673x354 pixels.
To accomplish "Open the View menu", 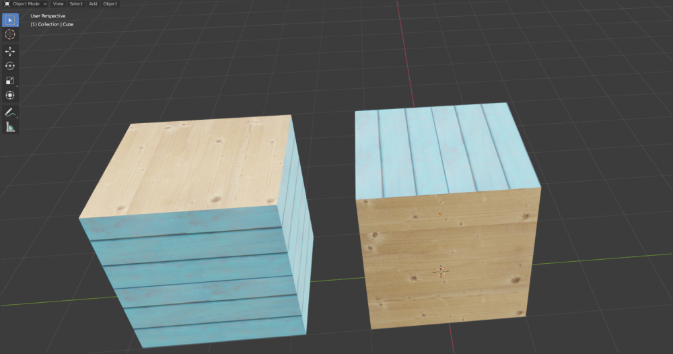I will coord(59,4).
